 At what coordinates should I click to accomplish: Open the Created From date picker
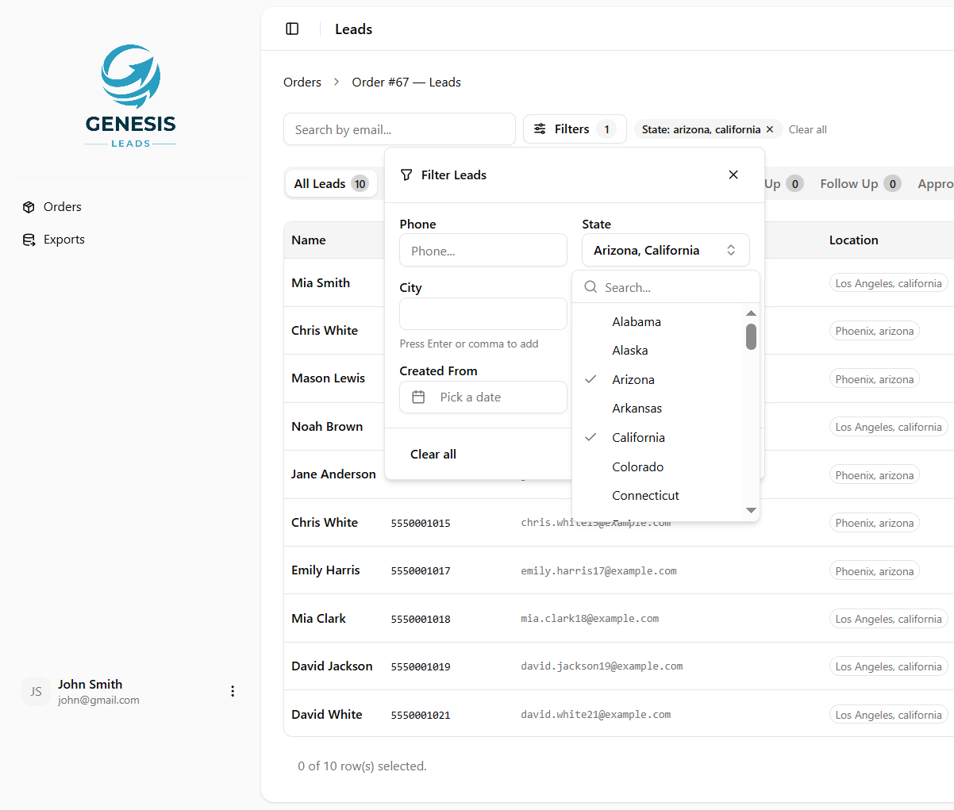(x=483, y=397)
